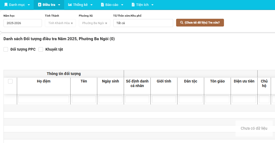
Task: Click the magnifier icon on Tra cứu button
Action: pyautogui.click(x=182, y=22)
